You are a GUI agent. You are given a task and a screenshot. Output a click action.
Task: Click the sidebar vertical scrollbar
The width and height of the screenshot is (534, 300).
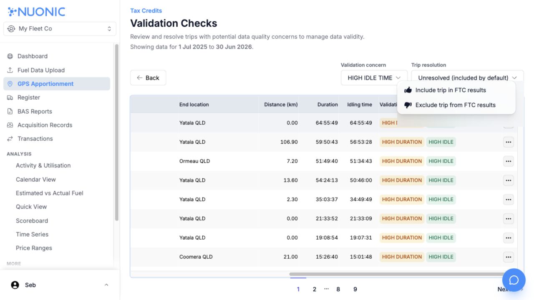coord(117,132)
